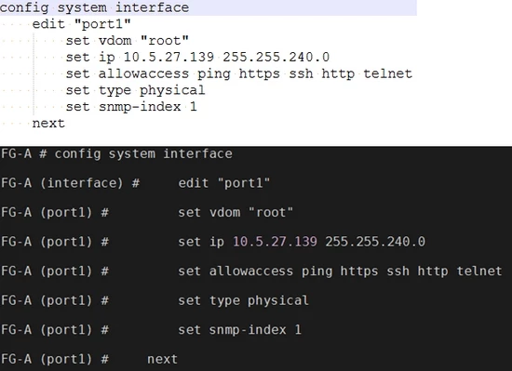Click 'edit "port1"' in the terminal
The height and width of the screenshot is (371, 512).
tap(224, 183)
